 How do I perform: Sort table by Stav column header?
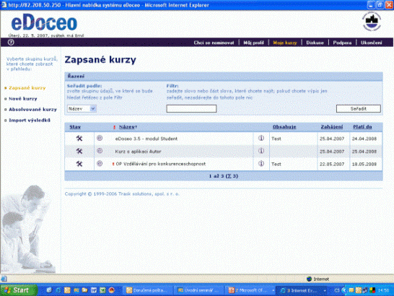click(x=75, y=127)
